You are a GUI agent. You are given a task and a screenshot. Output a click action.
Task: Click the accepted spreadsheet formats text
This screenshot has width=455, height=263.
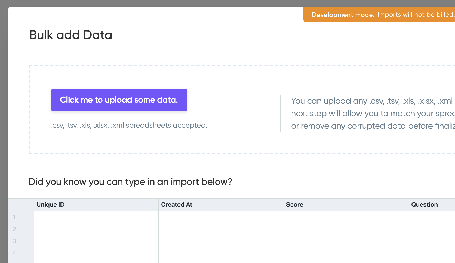pos(129,125)
